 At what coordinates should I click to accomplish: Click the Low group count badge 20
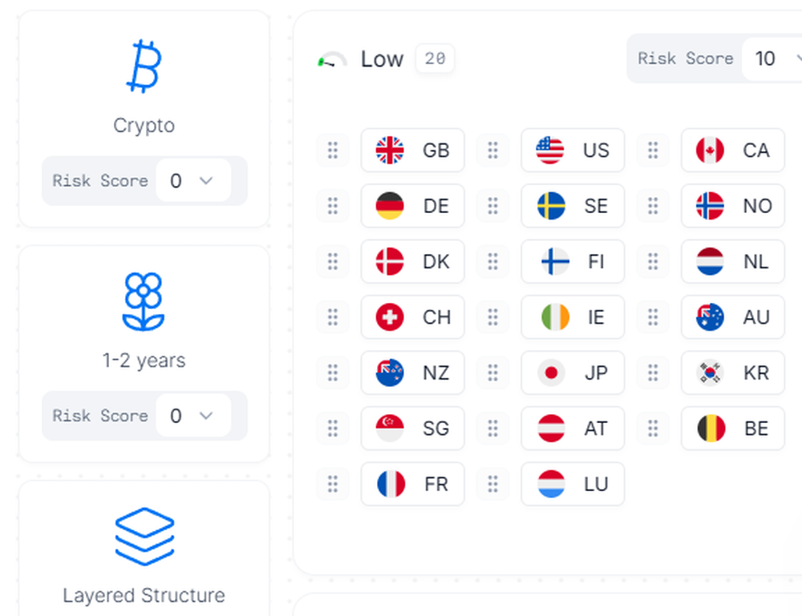tap(435, 59)
